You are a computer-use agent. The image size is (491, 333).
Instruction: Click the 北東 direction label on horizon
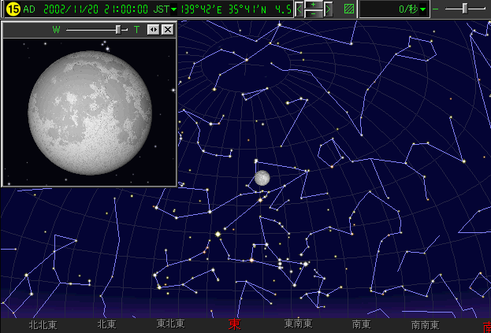click(106, 324)
